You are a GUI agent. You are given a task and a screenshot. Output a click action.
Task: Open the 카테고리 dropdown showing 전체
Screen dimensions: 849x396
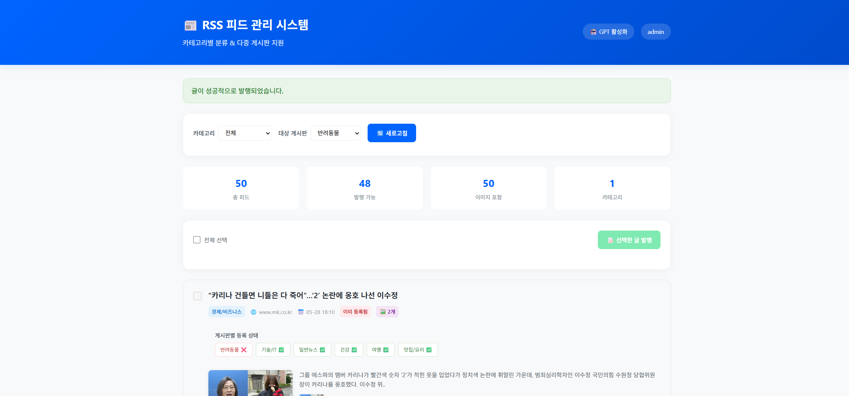(245, 133)
